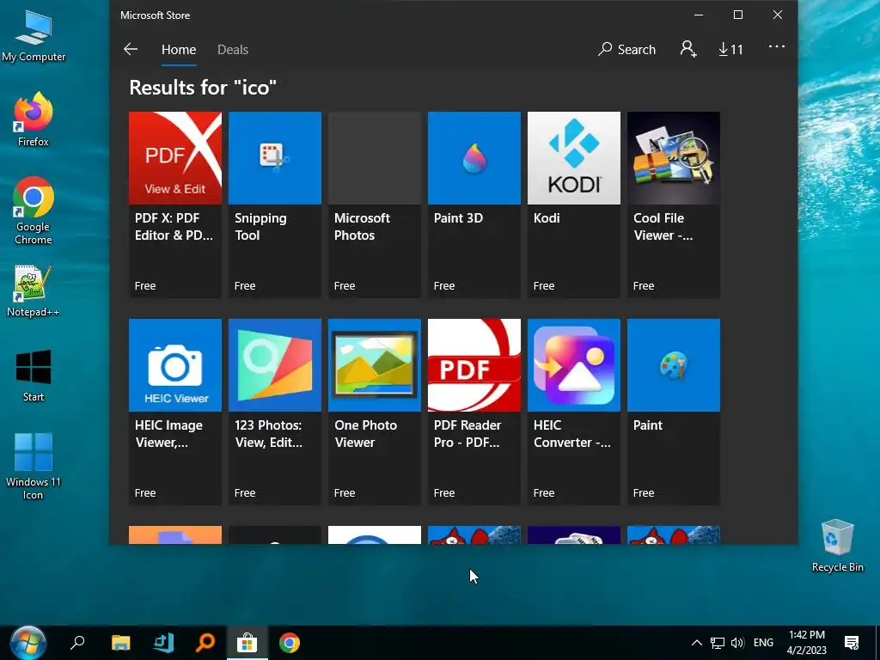This screenshot has width=880, height=660.
Task: Go back with the Store back arrow
Action: (131, 49)
